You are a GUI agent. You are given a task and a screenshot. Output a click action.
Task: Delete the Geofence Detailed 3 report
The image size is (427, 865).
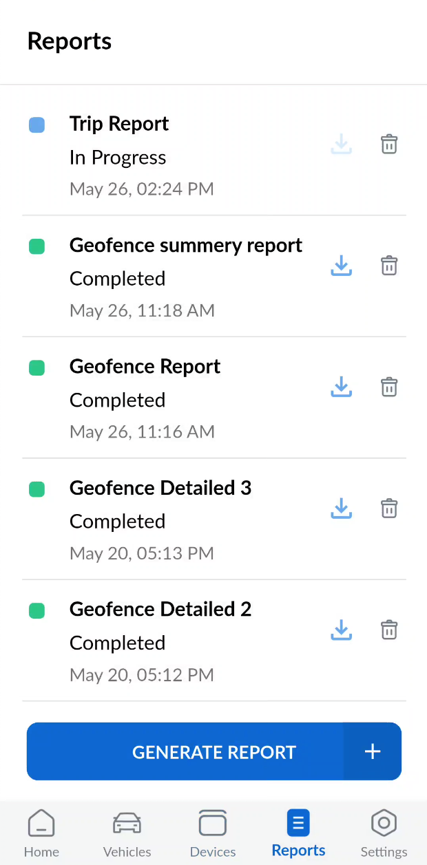tap(389, 509)
